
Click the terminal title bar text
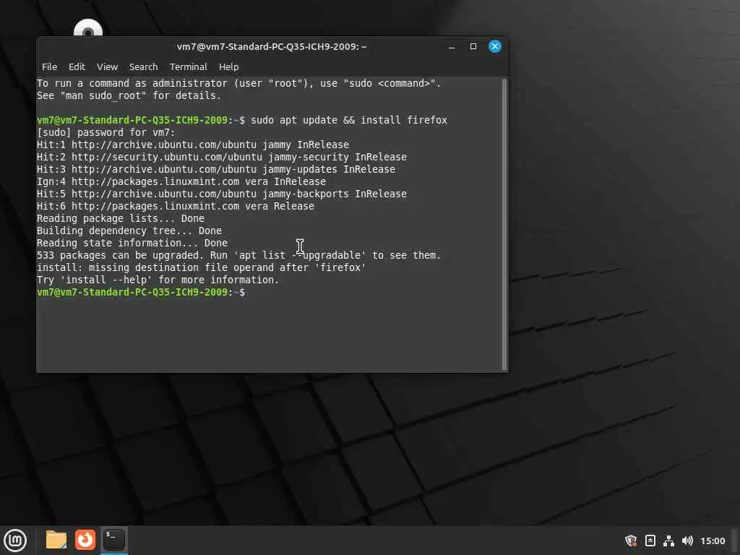(x=272, y=47)
